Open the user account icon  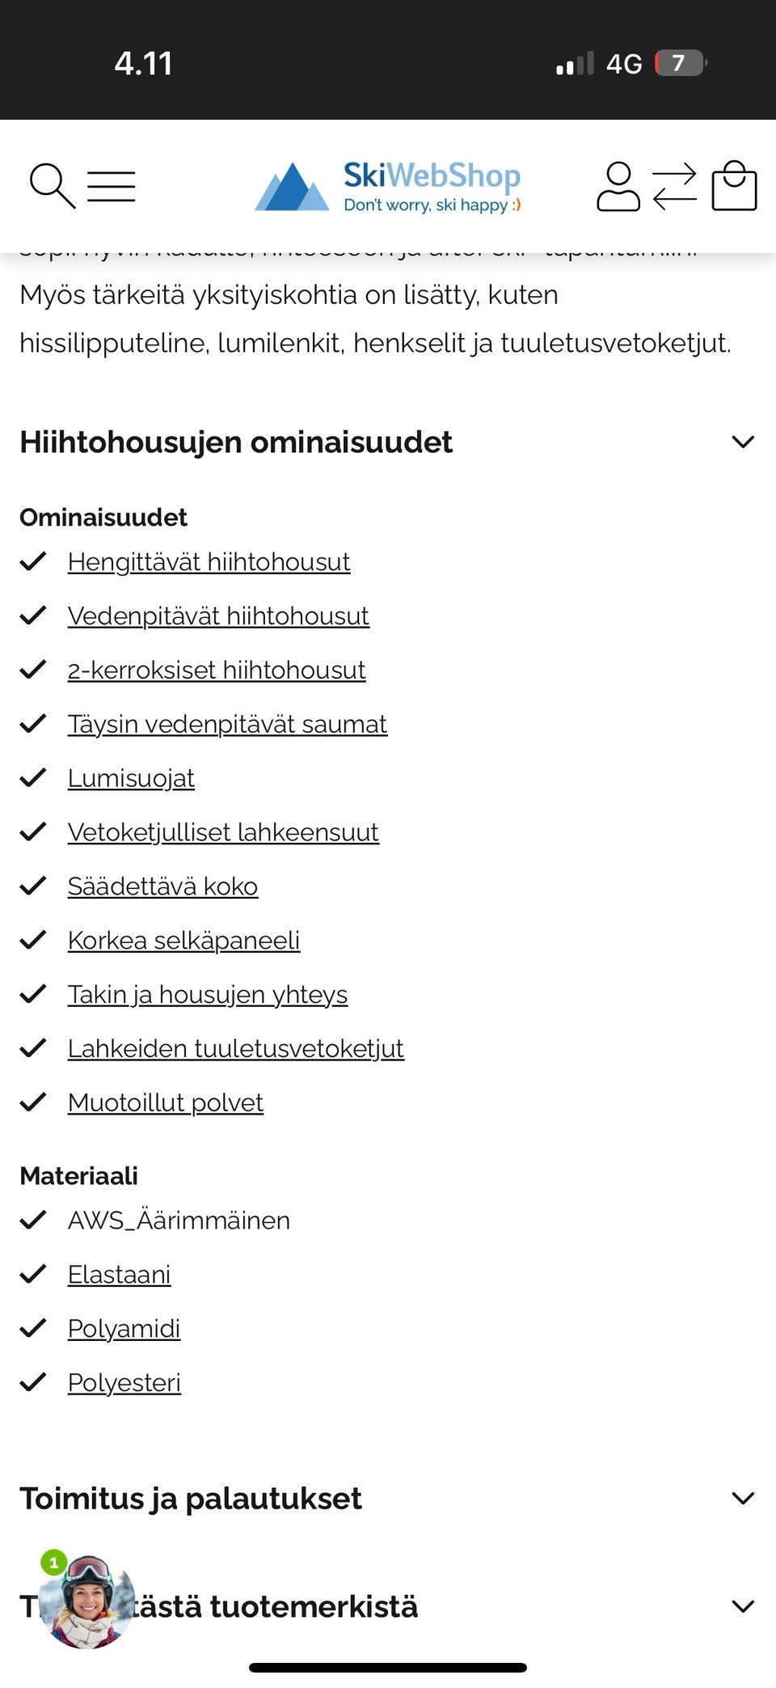(x=618, y=187)
